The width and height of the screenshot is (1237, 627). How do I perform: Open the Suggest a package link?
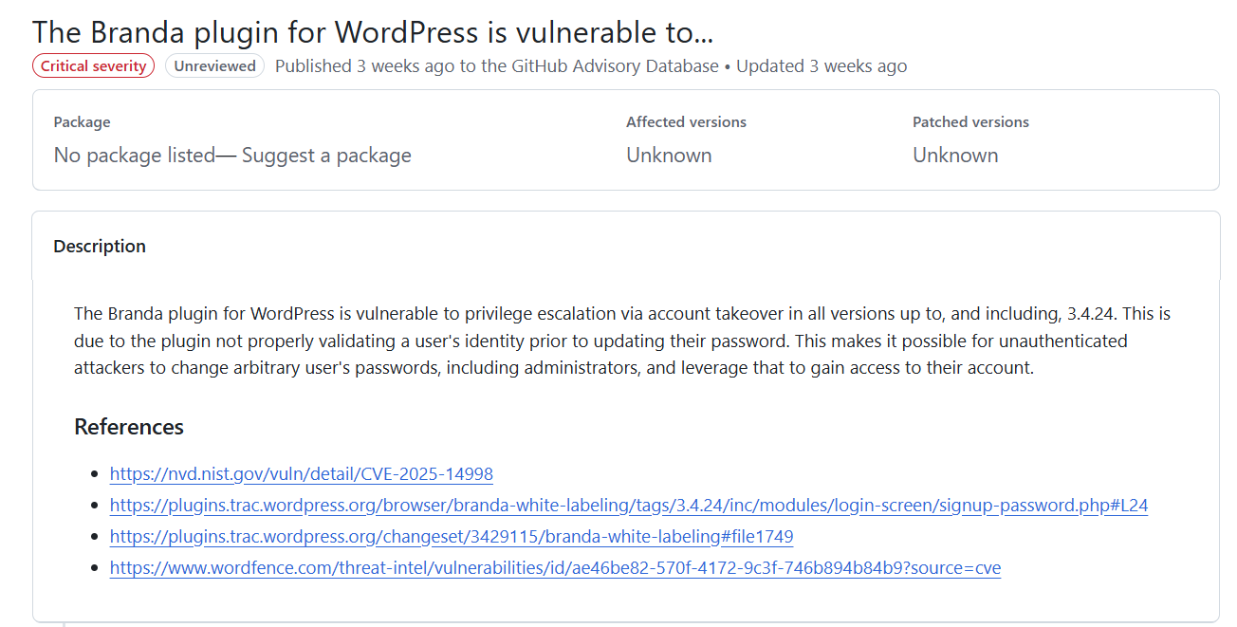(326, 156)
